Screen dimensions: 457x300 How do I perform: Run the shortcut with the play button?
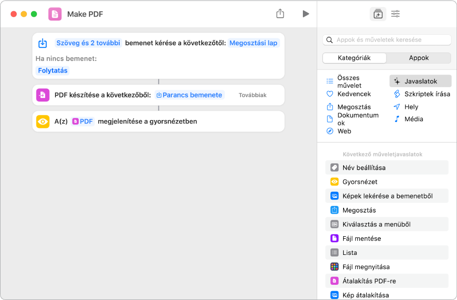(306, 14)
